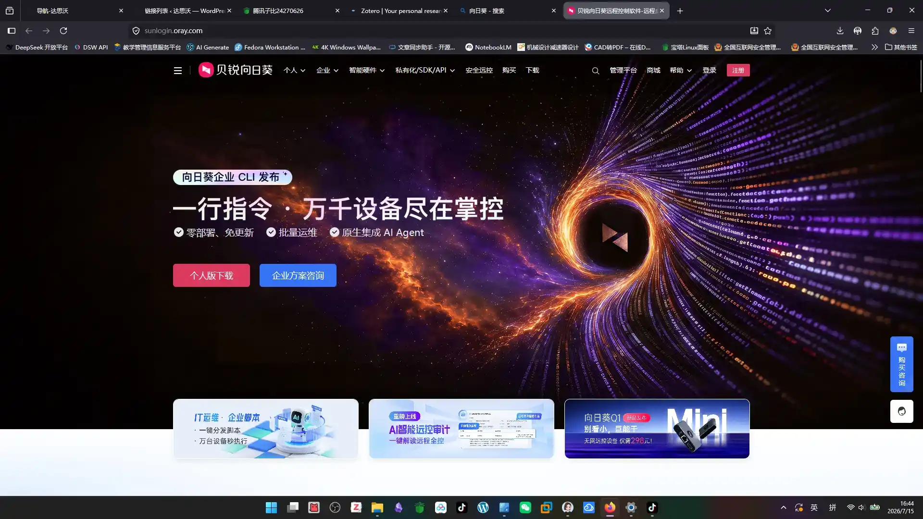Open OBS Studio from the taskbar
Viewport: 923px width, 519px height.
(x=335, y=507)
